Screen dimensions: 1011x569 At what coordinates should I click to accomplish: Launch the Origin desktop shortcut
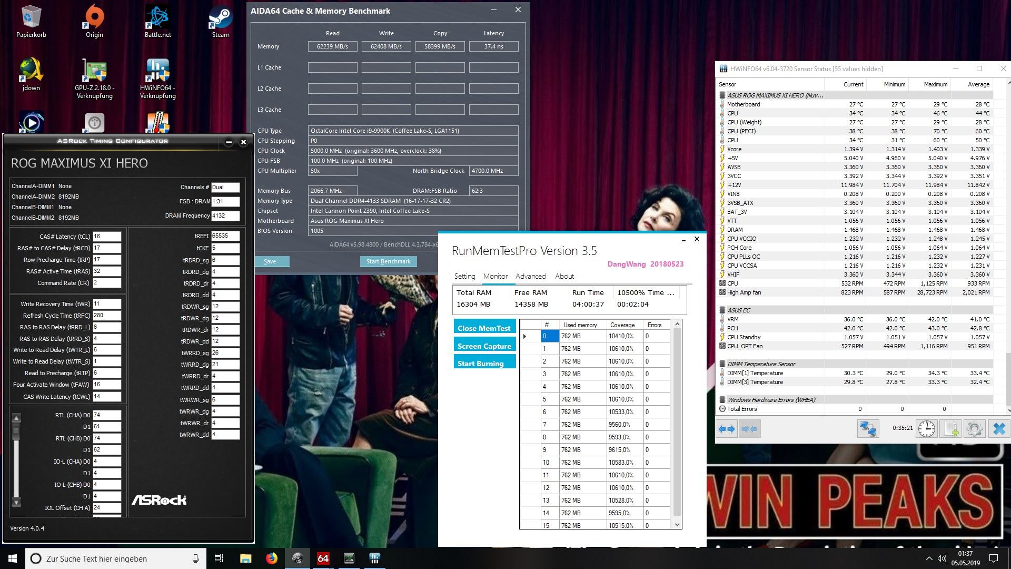click(94, 21)
